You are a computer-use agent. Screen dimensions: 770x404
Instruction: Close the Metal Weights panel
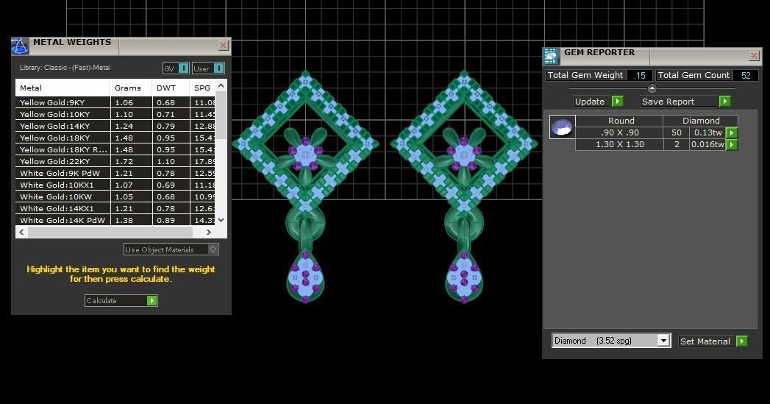[x=223, y=45]
